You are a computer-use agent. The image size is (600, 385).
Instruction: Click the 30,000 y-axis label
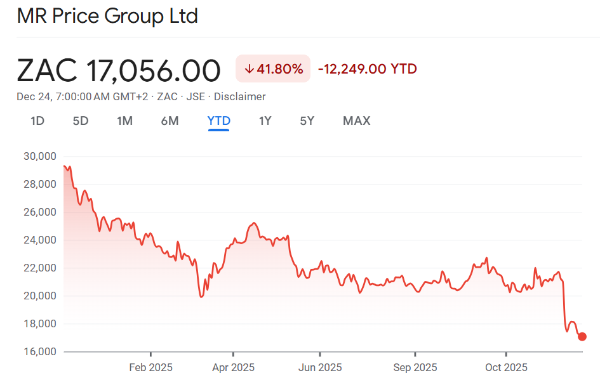click(39, 156)
